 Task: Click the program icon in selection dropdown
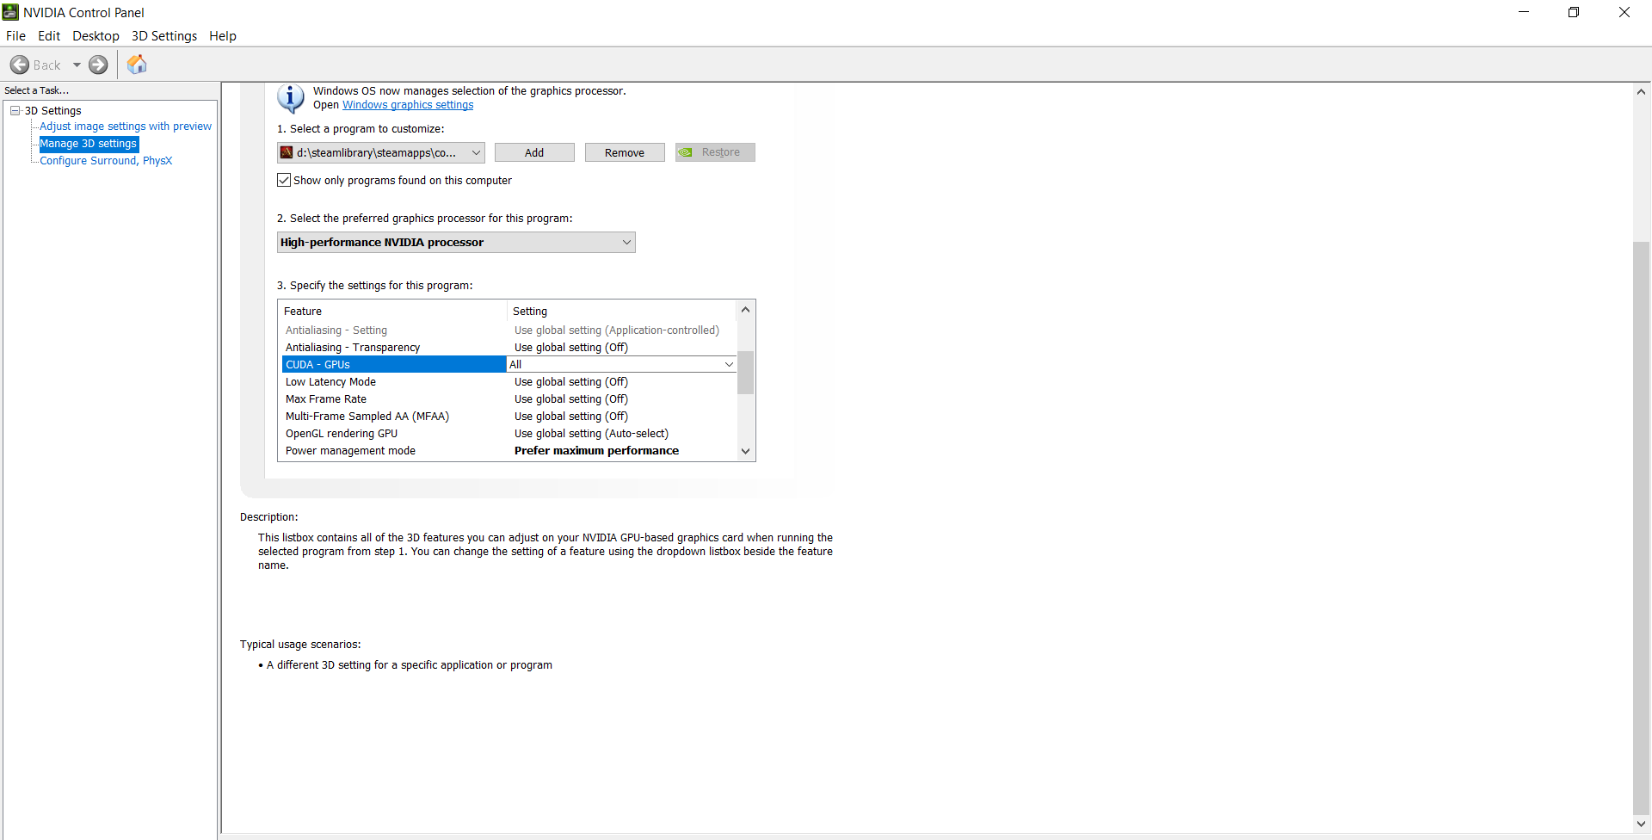tap(287, 152)
